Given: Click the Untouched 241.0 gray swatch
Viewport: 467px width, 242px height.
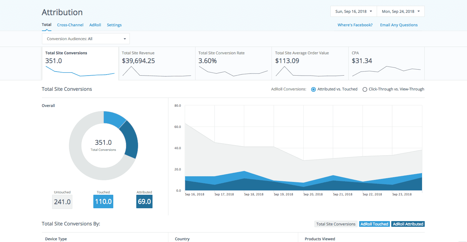Looking at the screenshot, I should pyautogui.click(x=62, y=202).
